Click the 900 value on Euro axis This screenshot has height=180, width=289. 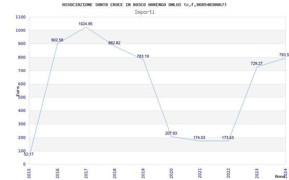click(22, 44)
